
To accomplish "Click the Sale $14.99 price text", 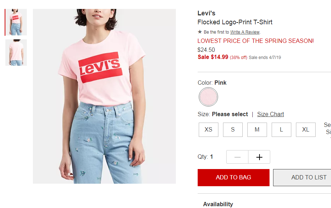I will tap(213, 57).
